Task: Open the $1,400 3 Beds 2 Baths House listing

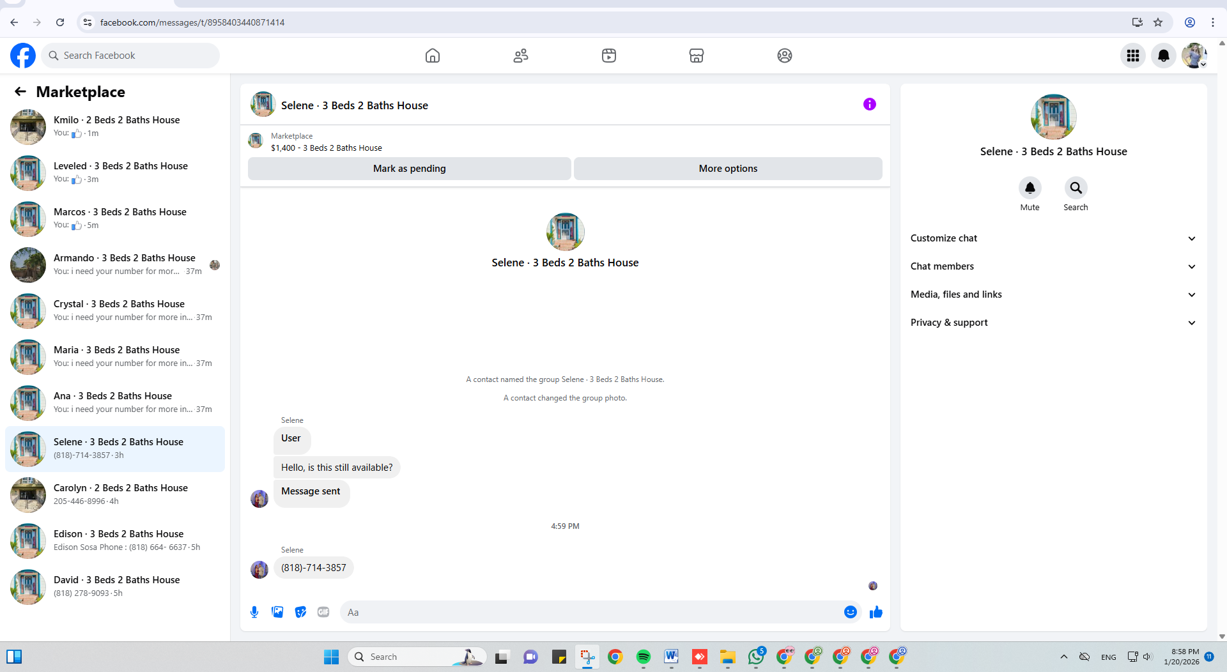Action: pyautogui.click(x=327, y=148)
